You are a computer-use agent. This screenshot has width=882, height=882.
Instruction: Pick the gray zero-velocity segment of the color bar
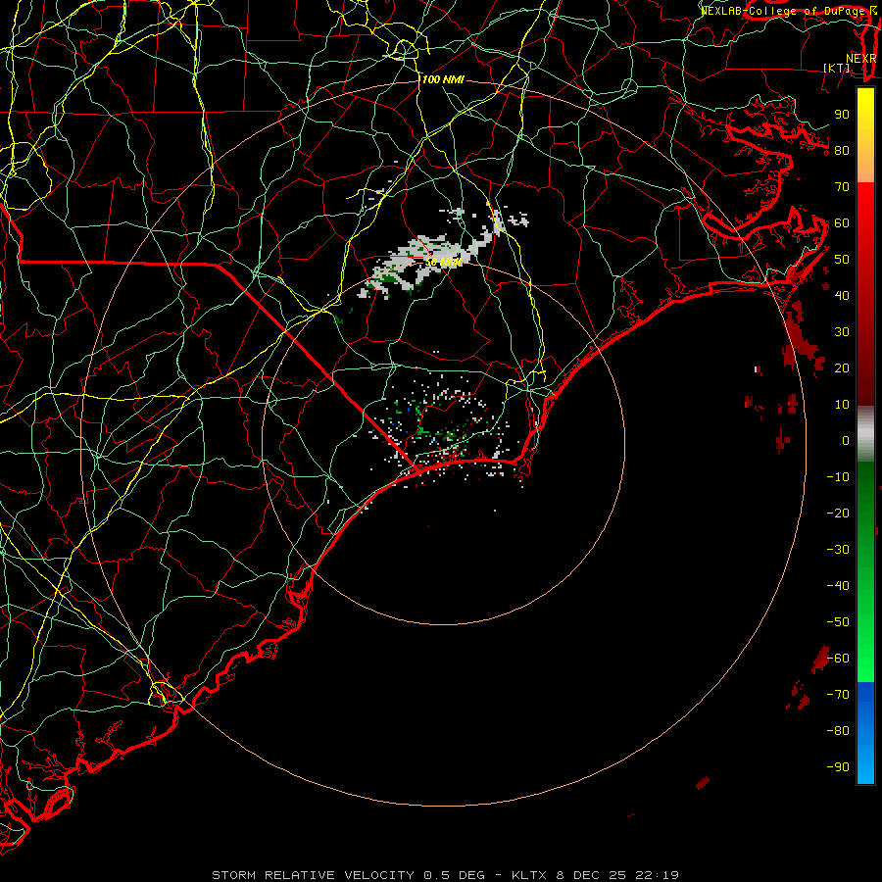pos(865,433)
